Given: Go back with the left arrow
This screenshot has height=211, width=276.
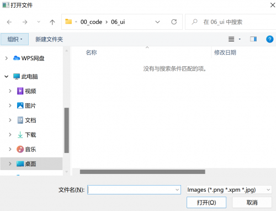Looking at the screenshot, I should 9,22.
